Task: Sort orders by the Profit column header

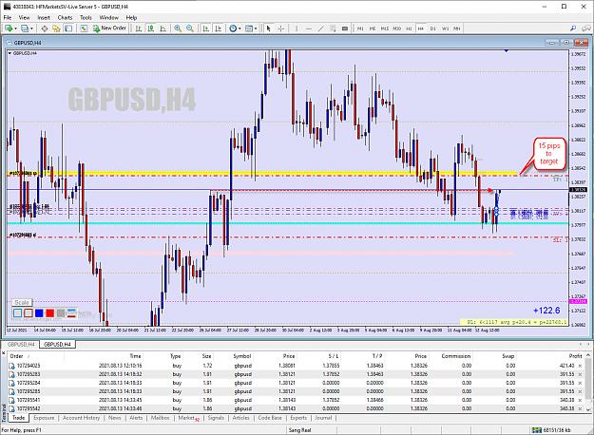Action: click(x=575, y=356)
